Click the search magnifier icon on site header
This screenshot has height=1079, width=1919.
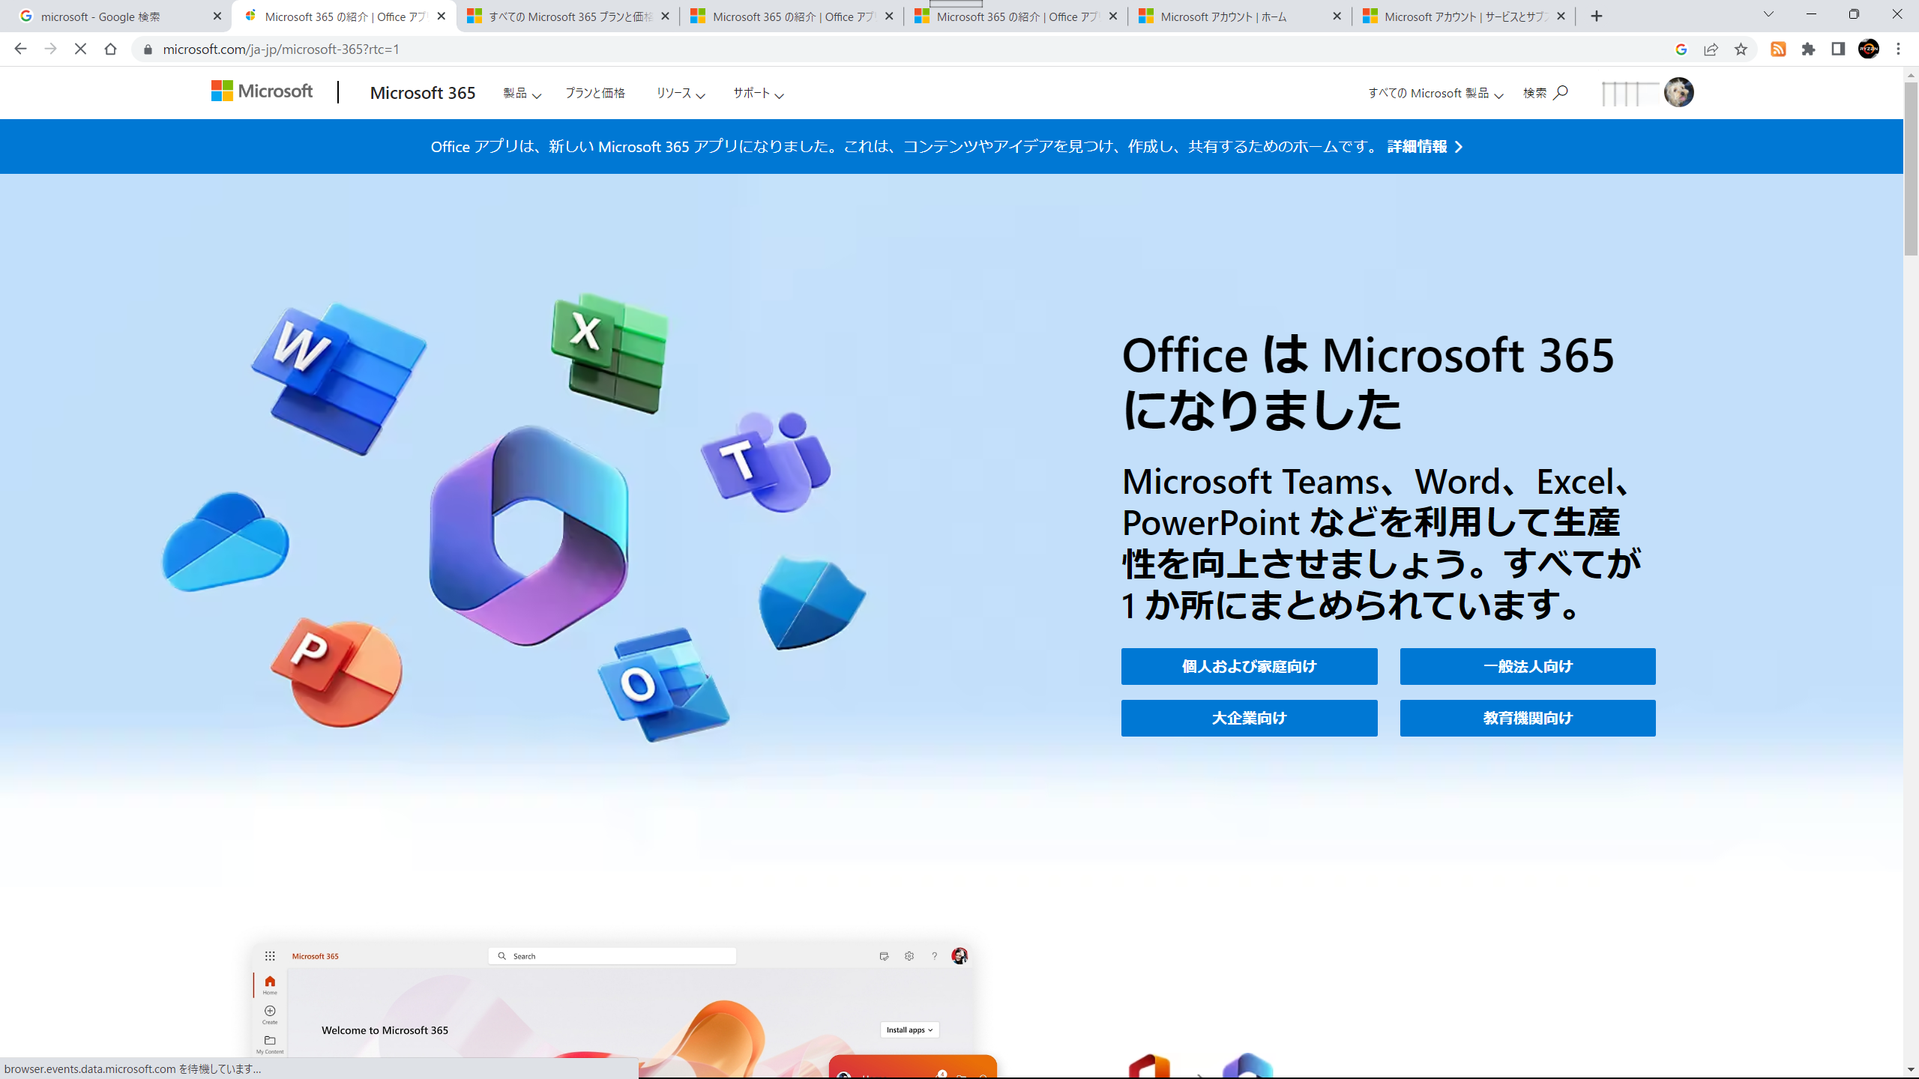(1561, 92)
